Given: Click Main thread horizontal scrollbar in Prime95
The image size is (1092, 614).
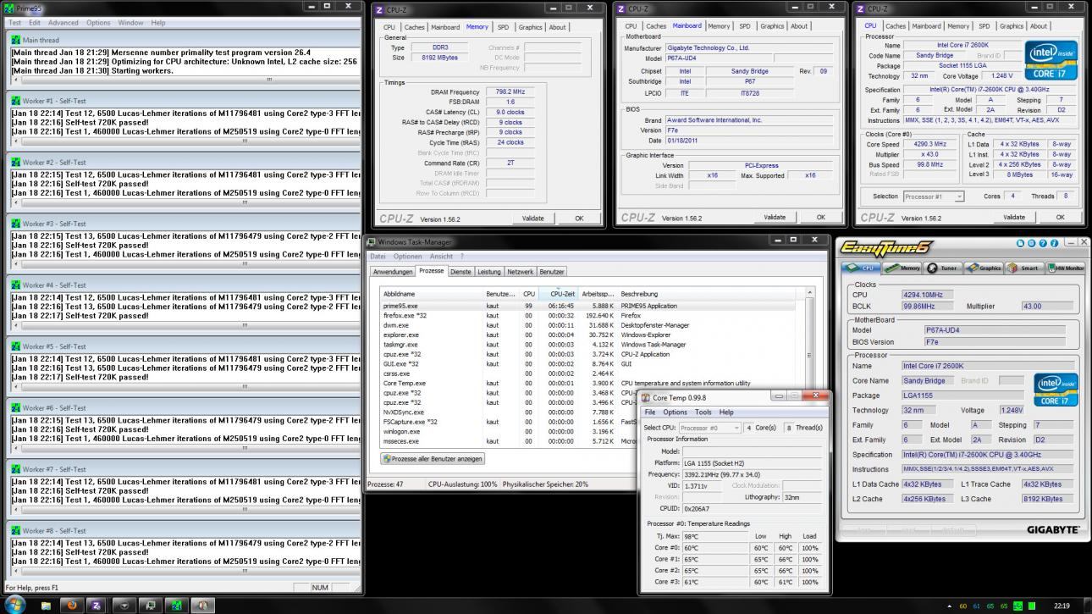Looking at the screenshot, I should pyautogui.click(x=185, y=80).
